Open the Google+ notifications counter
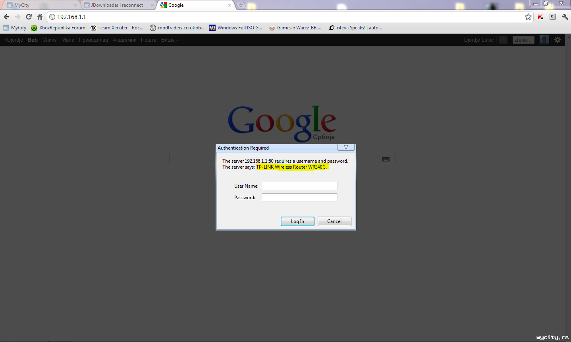This screenshot has height=342, width=571. coord(503,40)
